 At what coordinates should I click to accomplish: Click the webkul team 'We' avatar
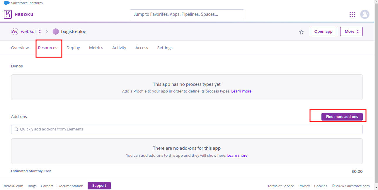15,32
